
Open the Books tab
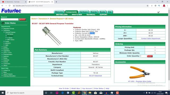103,12
